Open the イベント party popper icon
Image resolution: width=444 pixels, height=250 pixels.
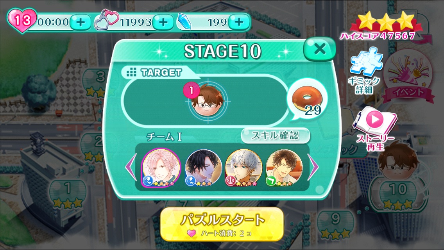(408, 77)
